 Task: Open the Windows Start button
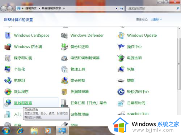(6, 131)
